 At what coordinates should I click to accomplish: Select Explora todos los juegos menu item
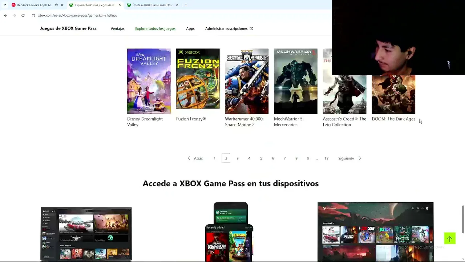click(155, 28)
